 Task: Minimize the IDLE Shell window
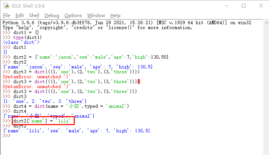coord(227,6)
